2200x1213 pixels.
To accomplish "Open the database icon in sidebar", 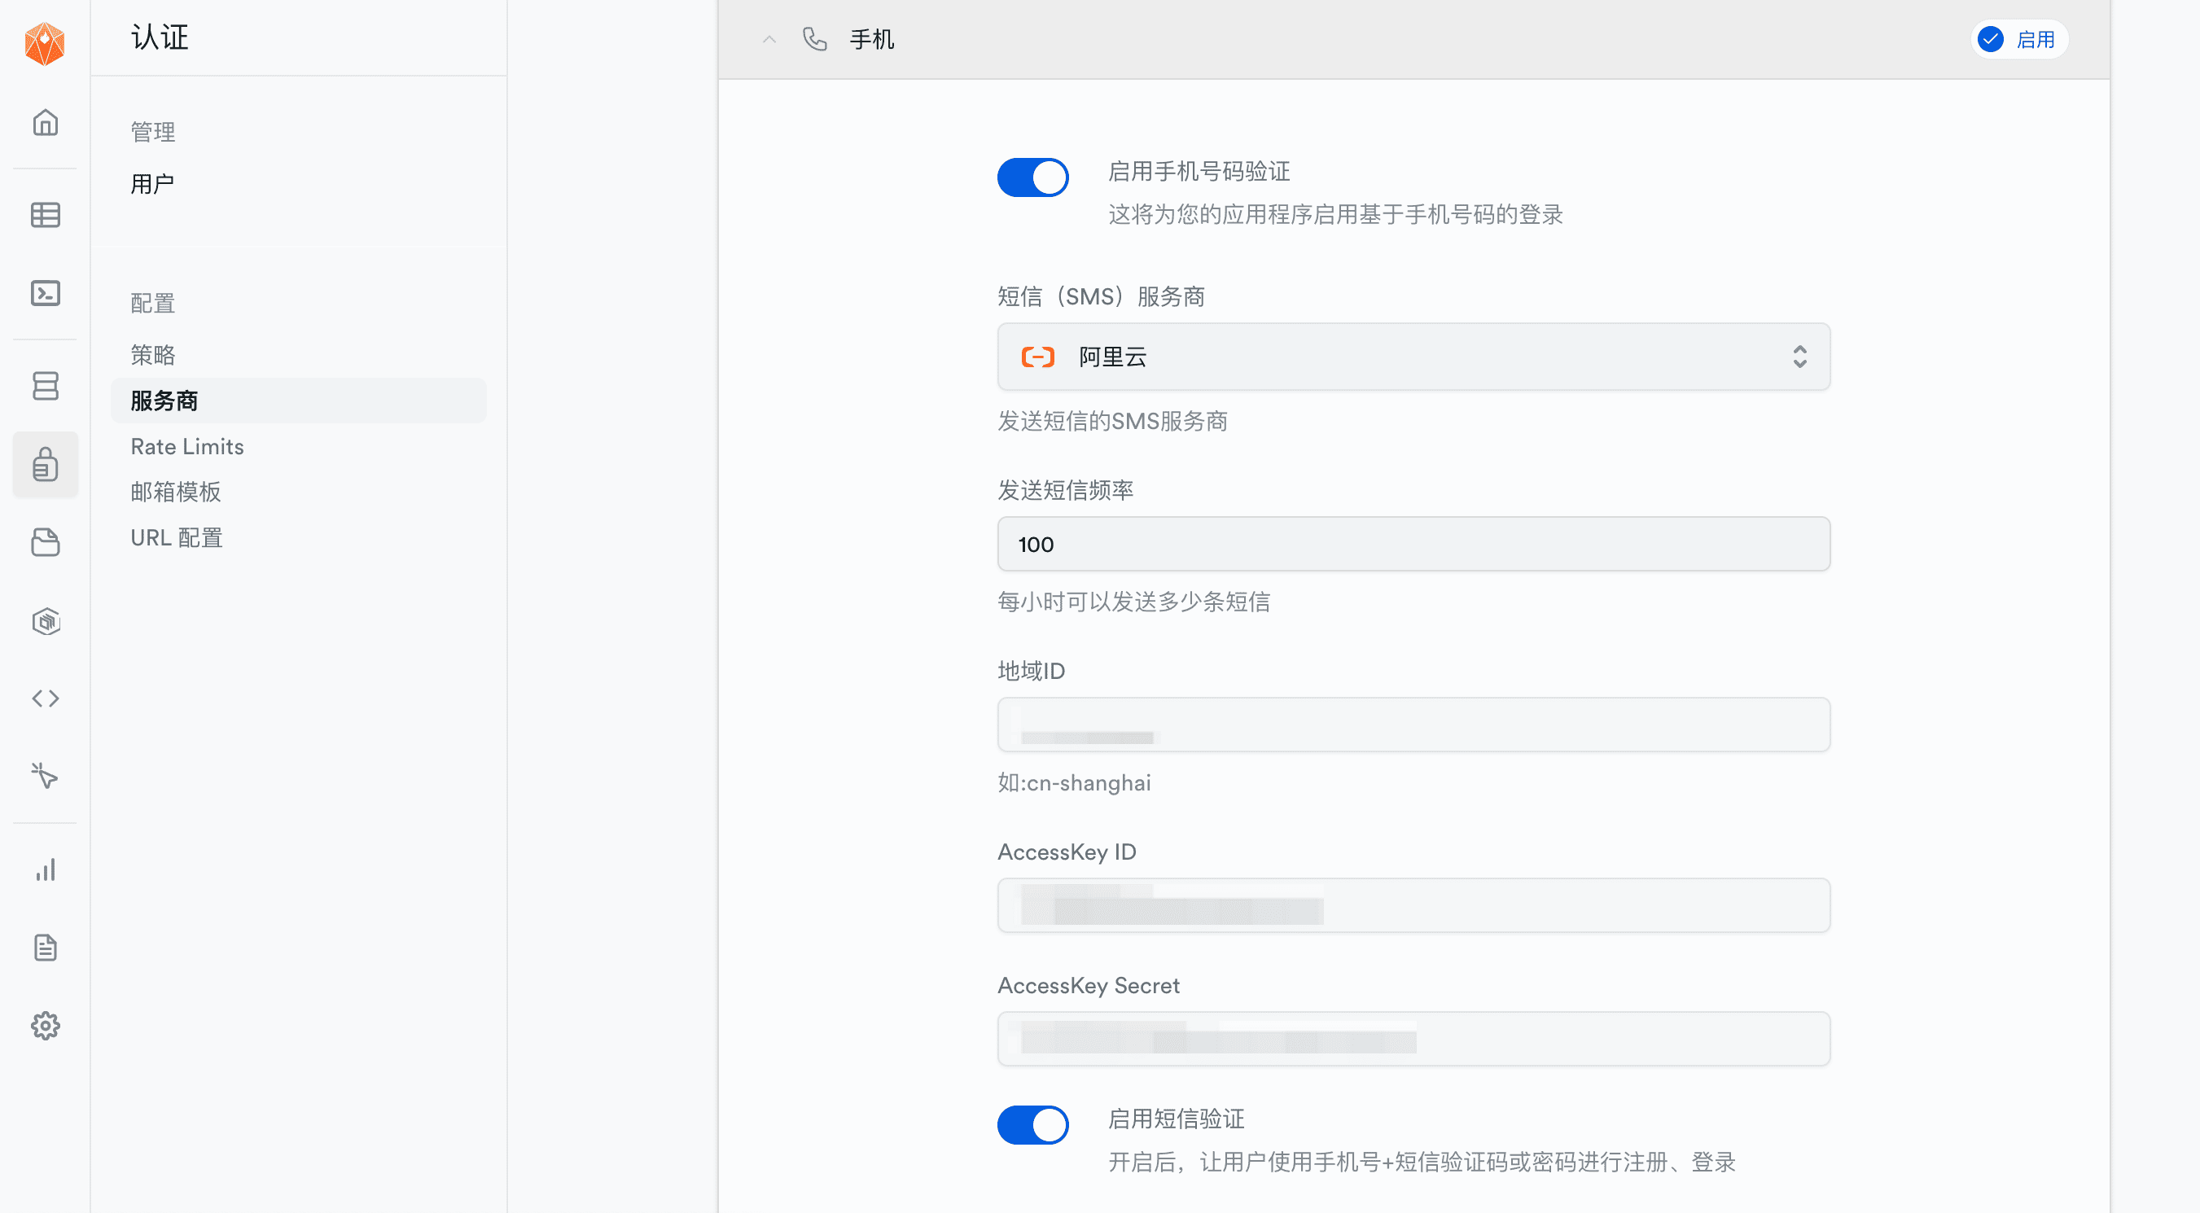I will pos(46,386).
